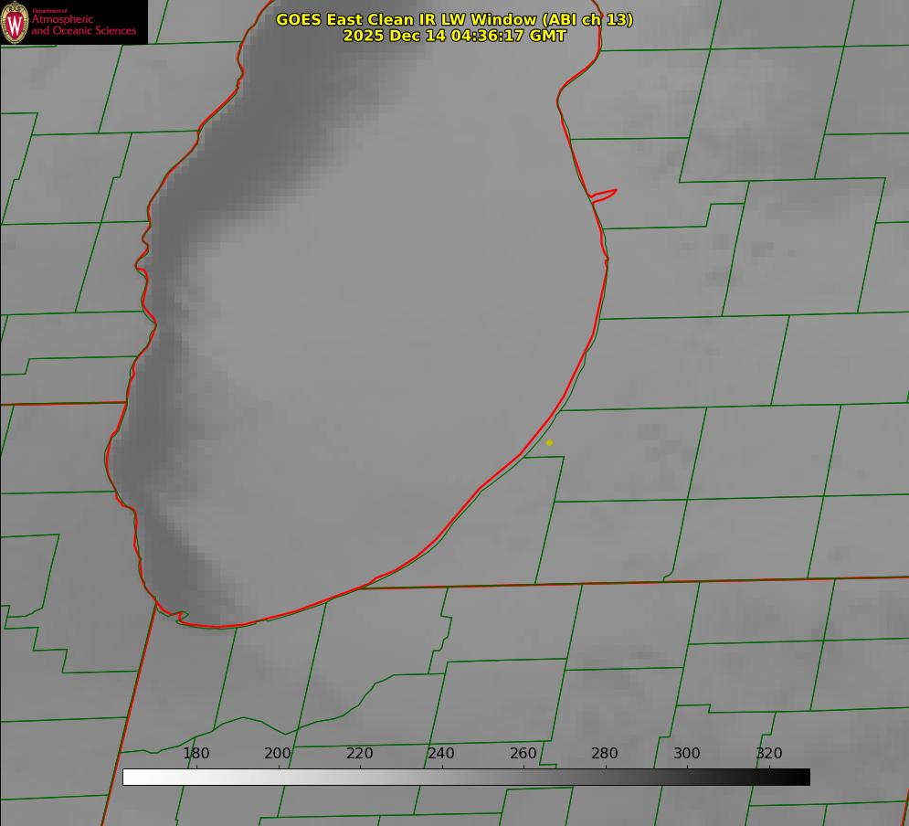Click the colorbar directly beneath the 240 label
The width and height of the screenshot is (909, 826).
pyautogui.click(x=441, y=777)
